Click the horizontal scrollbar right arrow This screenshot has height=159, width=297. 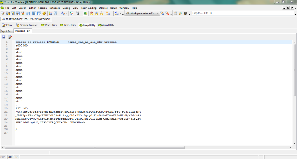click(x=291, y=147)
